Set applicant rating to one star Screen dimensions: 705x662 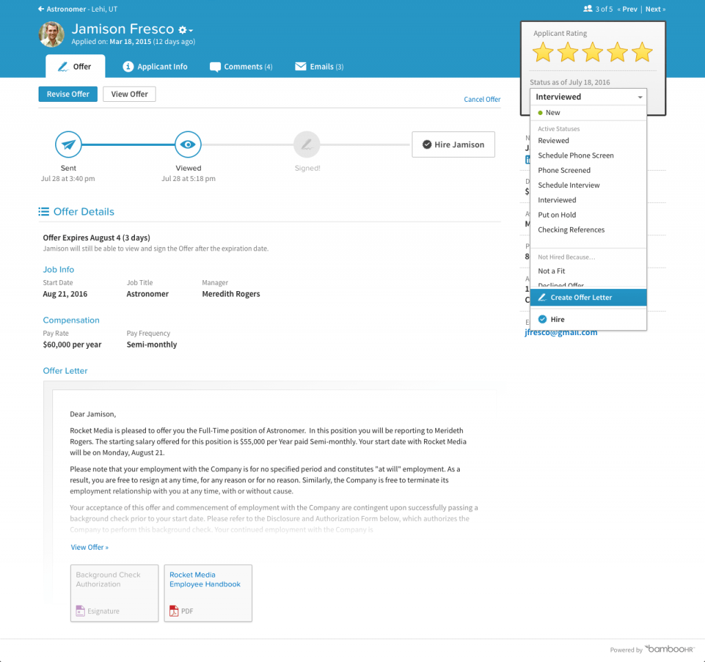pyautogui.click(x=543, y=52)
